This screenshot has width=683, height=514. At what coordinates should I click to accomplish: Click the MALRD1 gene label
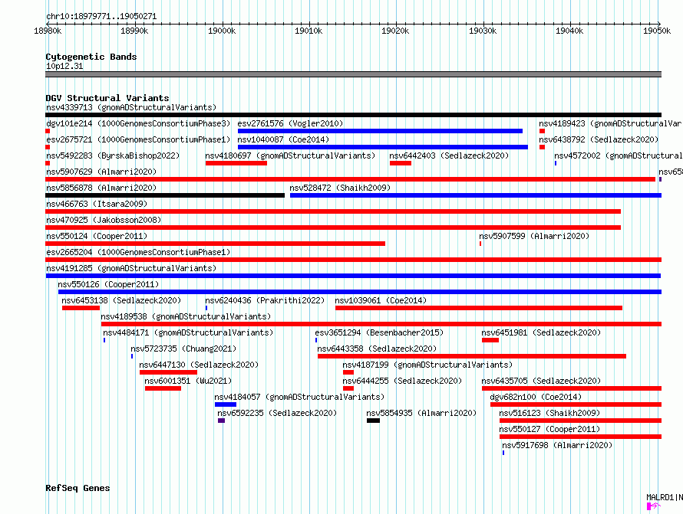[665, 497]
